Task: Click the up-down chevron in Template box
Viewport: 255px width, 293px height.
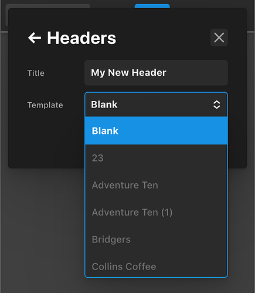Action: (x=216, y=105)
